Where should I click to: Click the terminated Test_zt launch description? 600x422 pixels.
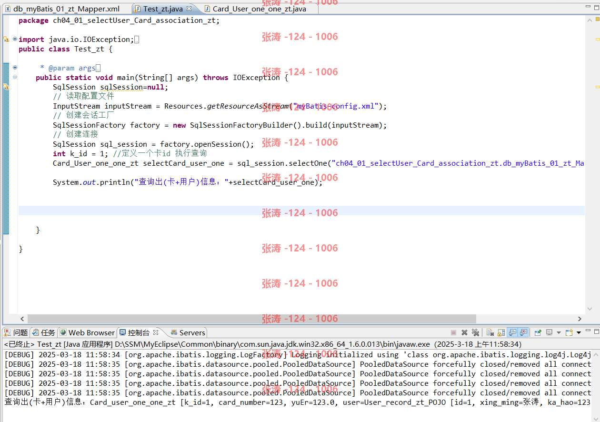pyautogui.click(x=262, y=344)
